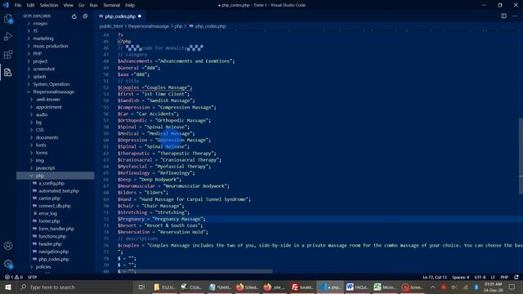Open automated_text.php file
The height and width of the screenshot is (294, 523).
[58, 191]
